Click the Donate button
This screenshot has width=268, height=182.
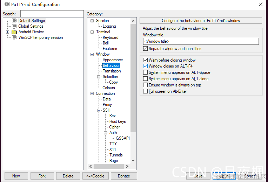click(124, 176)
